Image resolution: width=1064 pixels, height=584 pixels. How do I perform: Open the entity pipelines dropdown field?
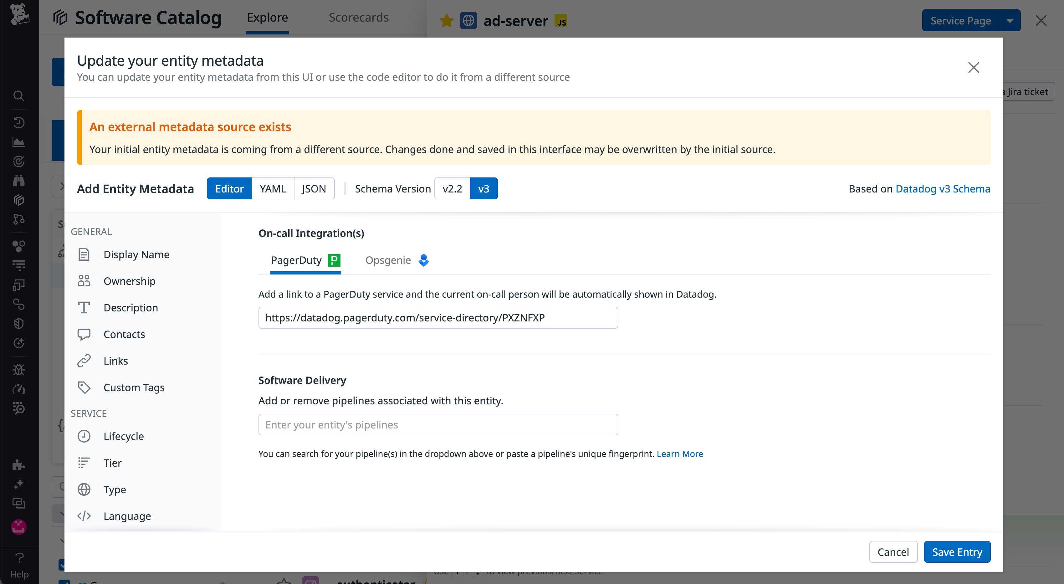coord(438,424)
